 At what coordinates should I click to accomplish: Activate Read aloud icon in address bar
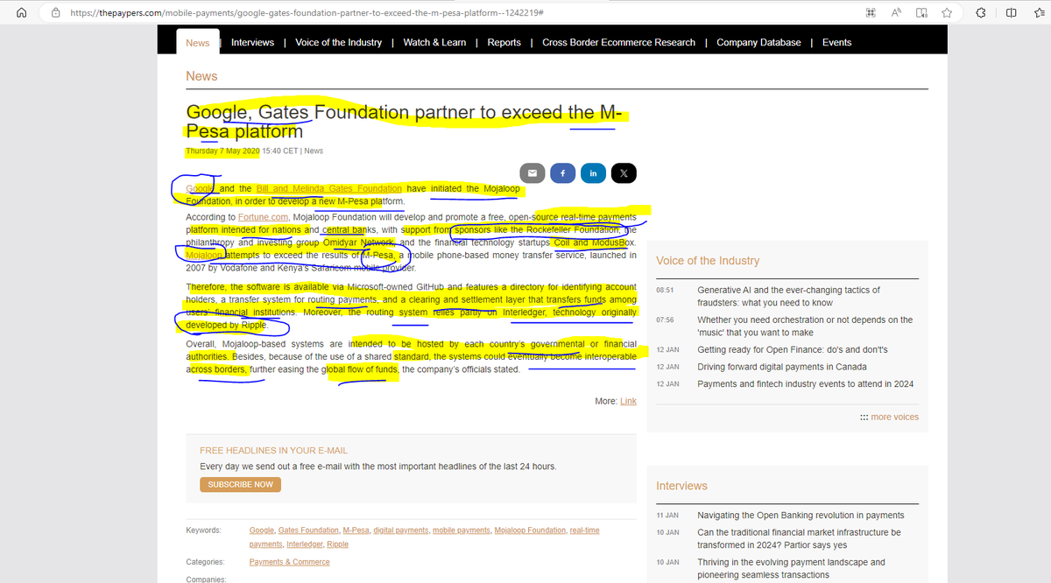pos(897,13)
